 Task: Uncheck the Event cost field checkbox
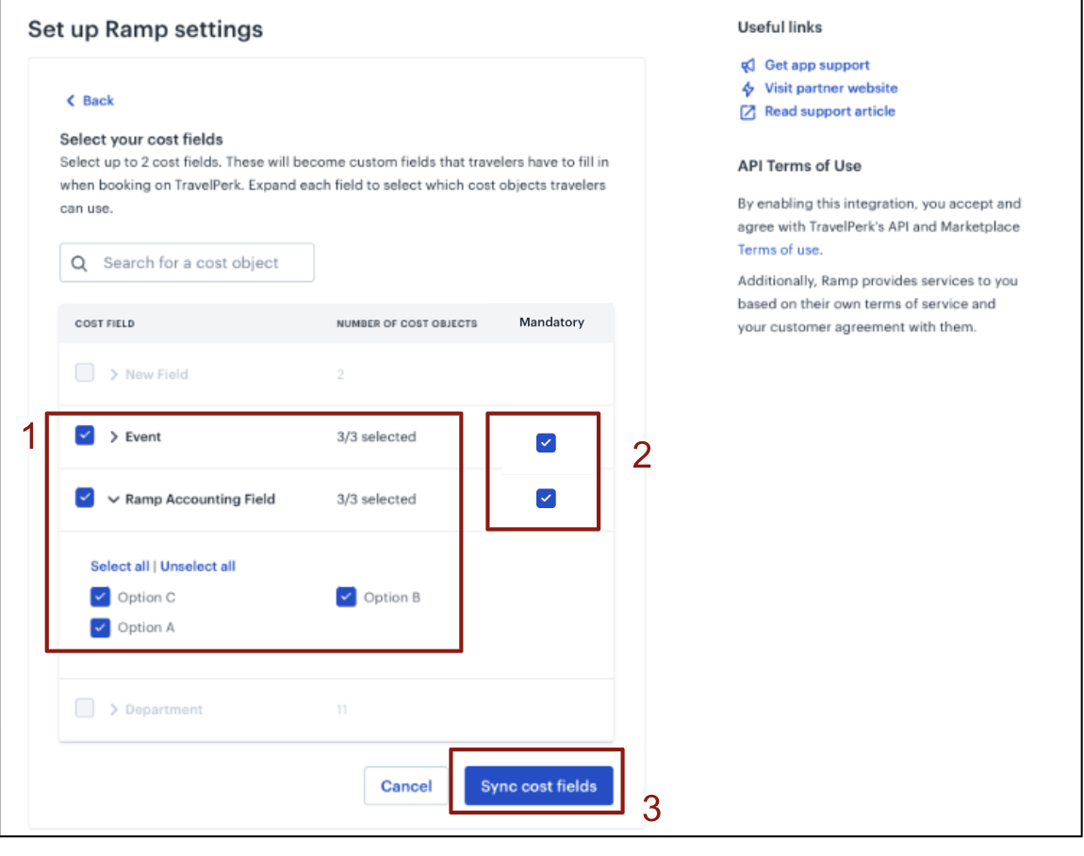tap(84, 436)
